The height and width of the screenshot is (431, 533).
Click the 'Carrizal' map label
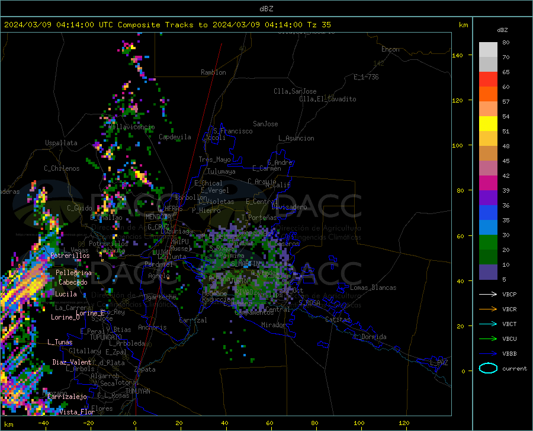coord(193,320)
